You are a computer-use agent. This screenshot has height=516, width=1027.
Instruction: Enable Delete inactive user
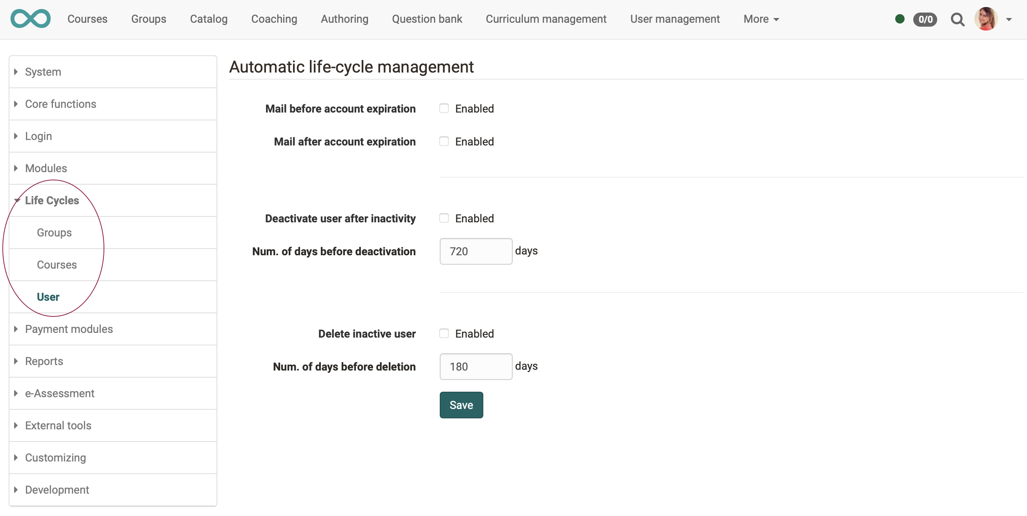click(x=444, y=333)
